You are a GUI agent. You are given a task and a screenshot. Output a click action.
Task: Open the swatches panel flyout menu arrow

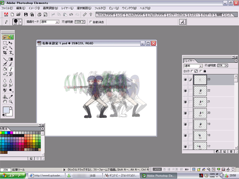click(x=42, y=129)
